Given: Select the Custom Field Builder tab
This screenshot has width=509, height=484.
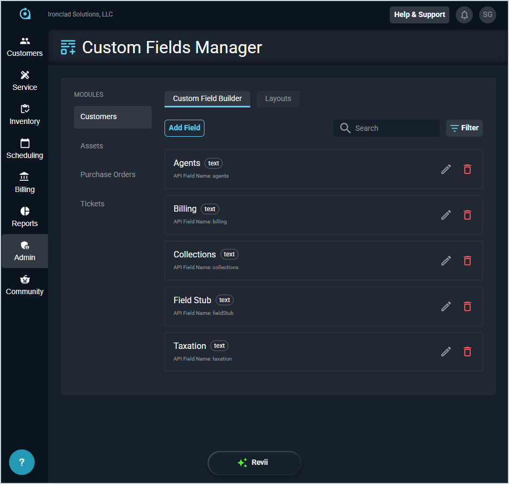Looking at the screenshot, I should tap(207, 99).
